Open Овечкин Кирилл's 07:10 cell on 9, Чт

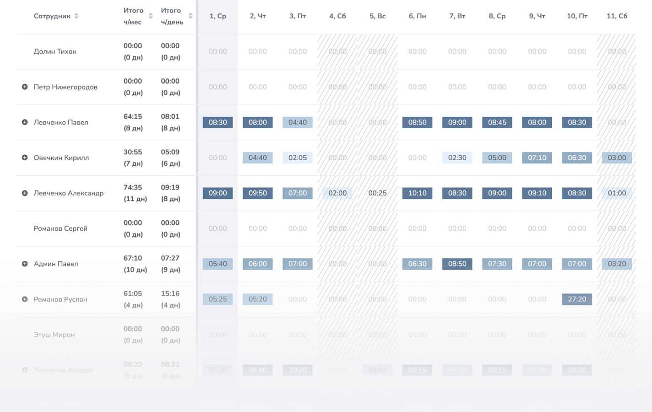pos(537,157)
